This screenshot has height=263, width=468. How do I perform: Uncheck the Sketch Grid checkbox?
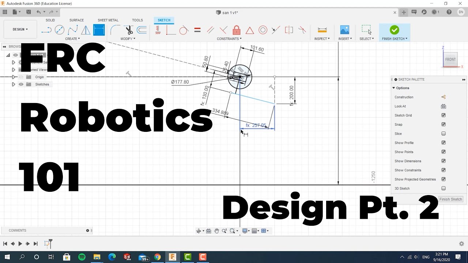[x=444, y=115]
